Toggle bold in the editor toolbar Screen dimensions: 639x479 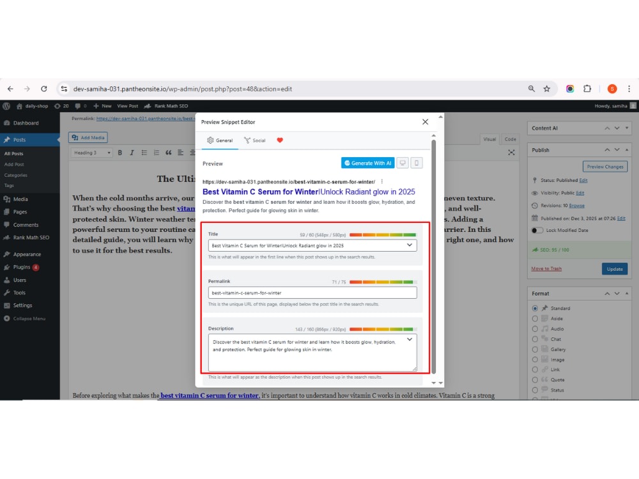tap(120, 153)
